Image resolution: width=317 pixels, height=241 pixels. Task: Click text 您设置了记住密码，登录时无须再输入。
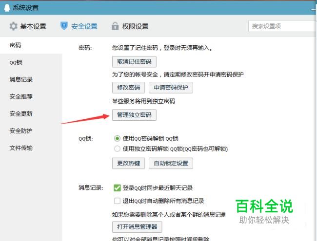(162, 48)
